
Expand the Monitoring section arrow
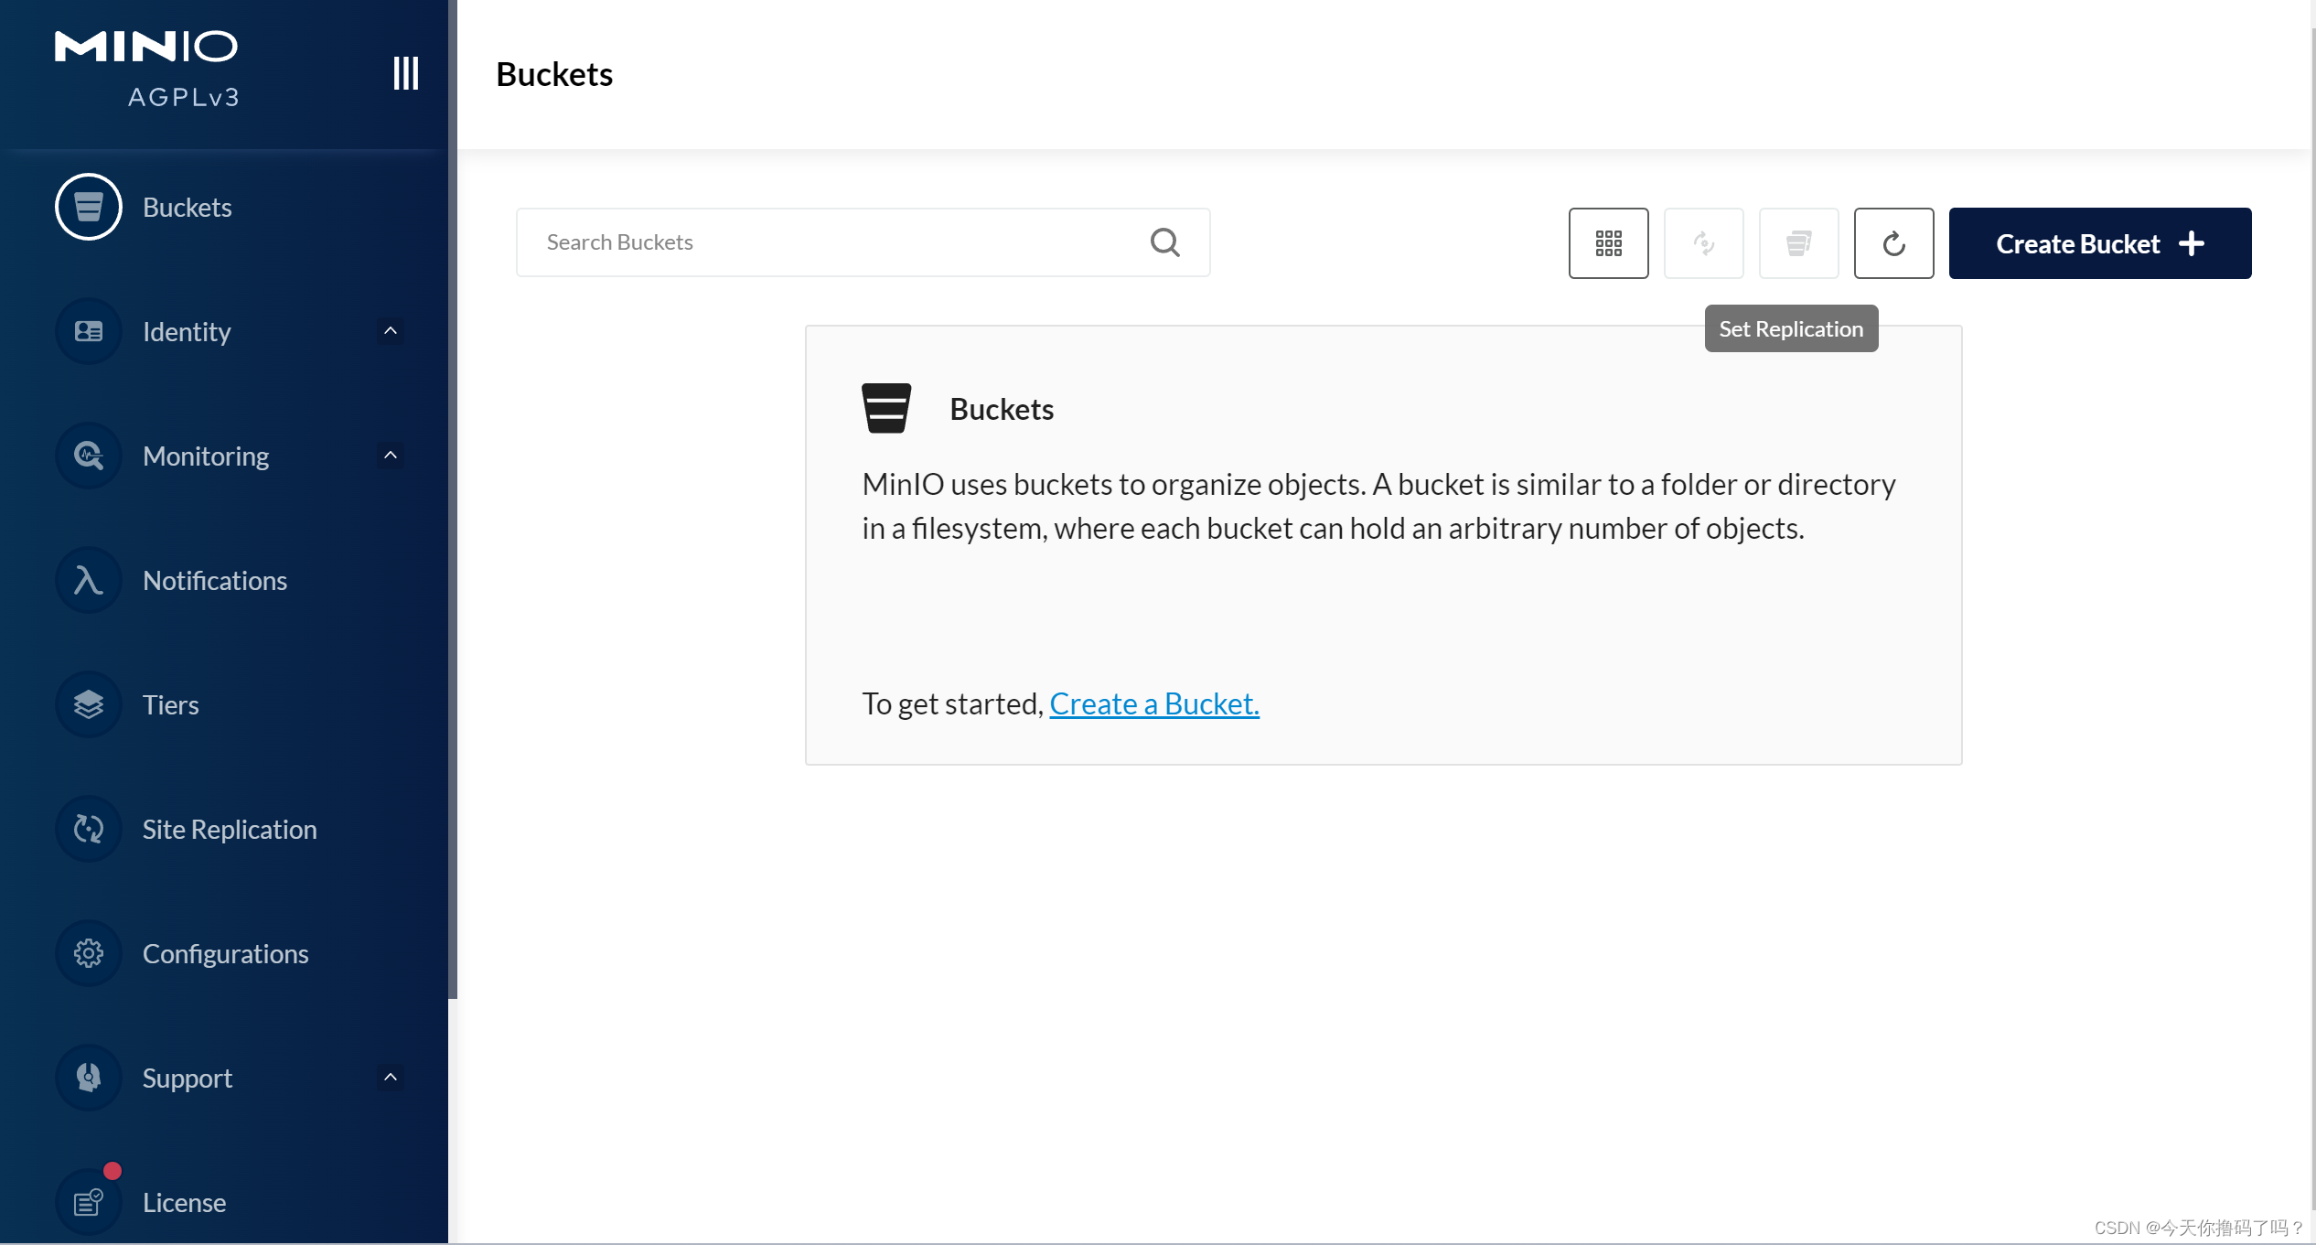pyautogui.click(x=391, y=456)
